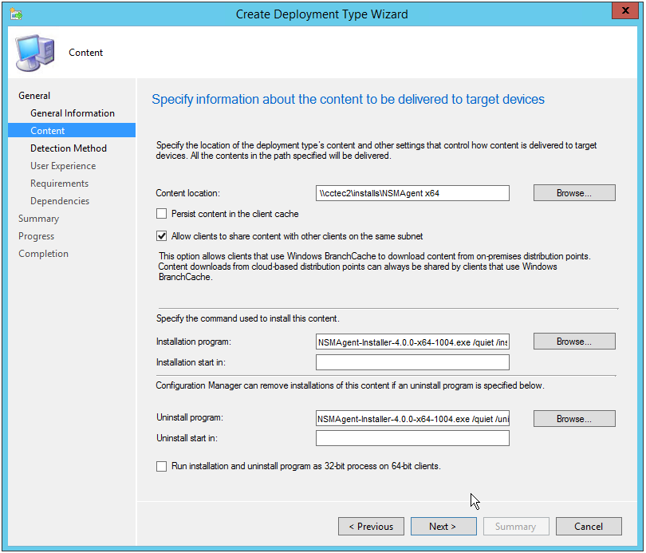Go to the Detection Method step
The image size is (646, 553).
pyautogui.click(x=69, y=148)
